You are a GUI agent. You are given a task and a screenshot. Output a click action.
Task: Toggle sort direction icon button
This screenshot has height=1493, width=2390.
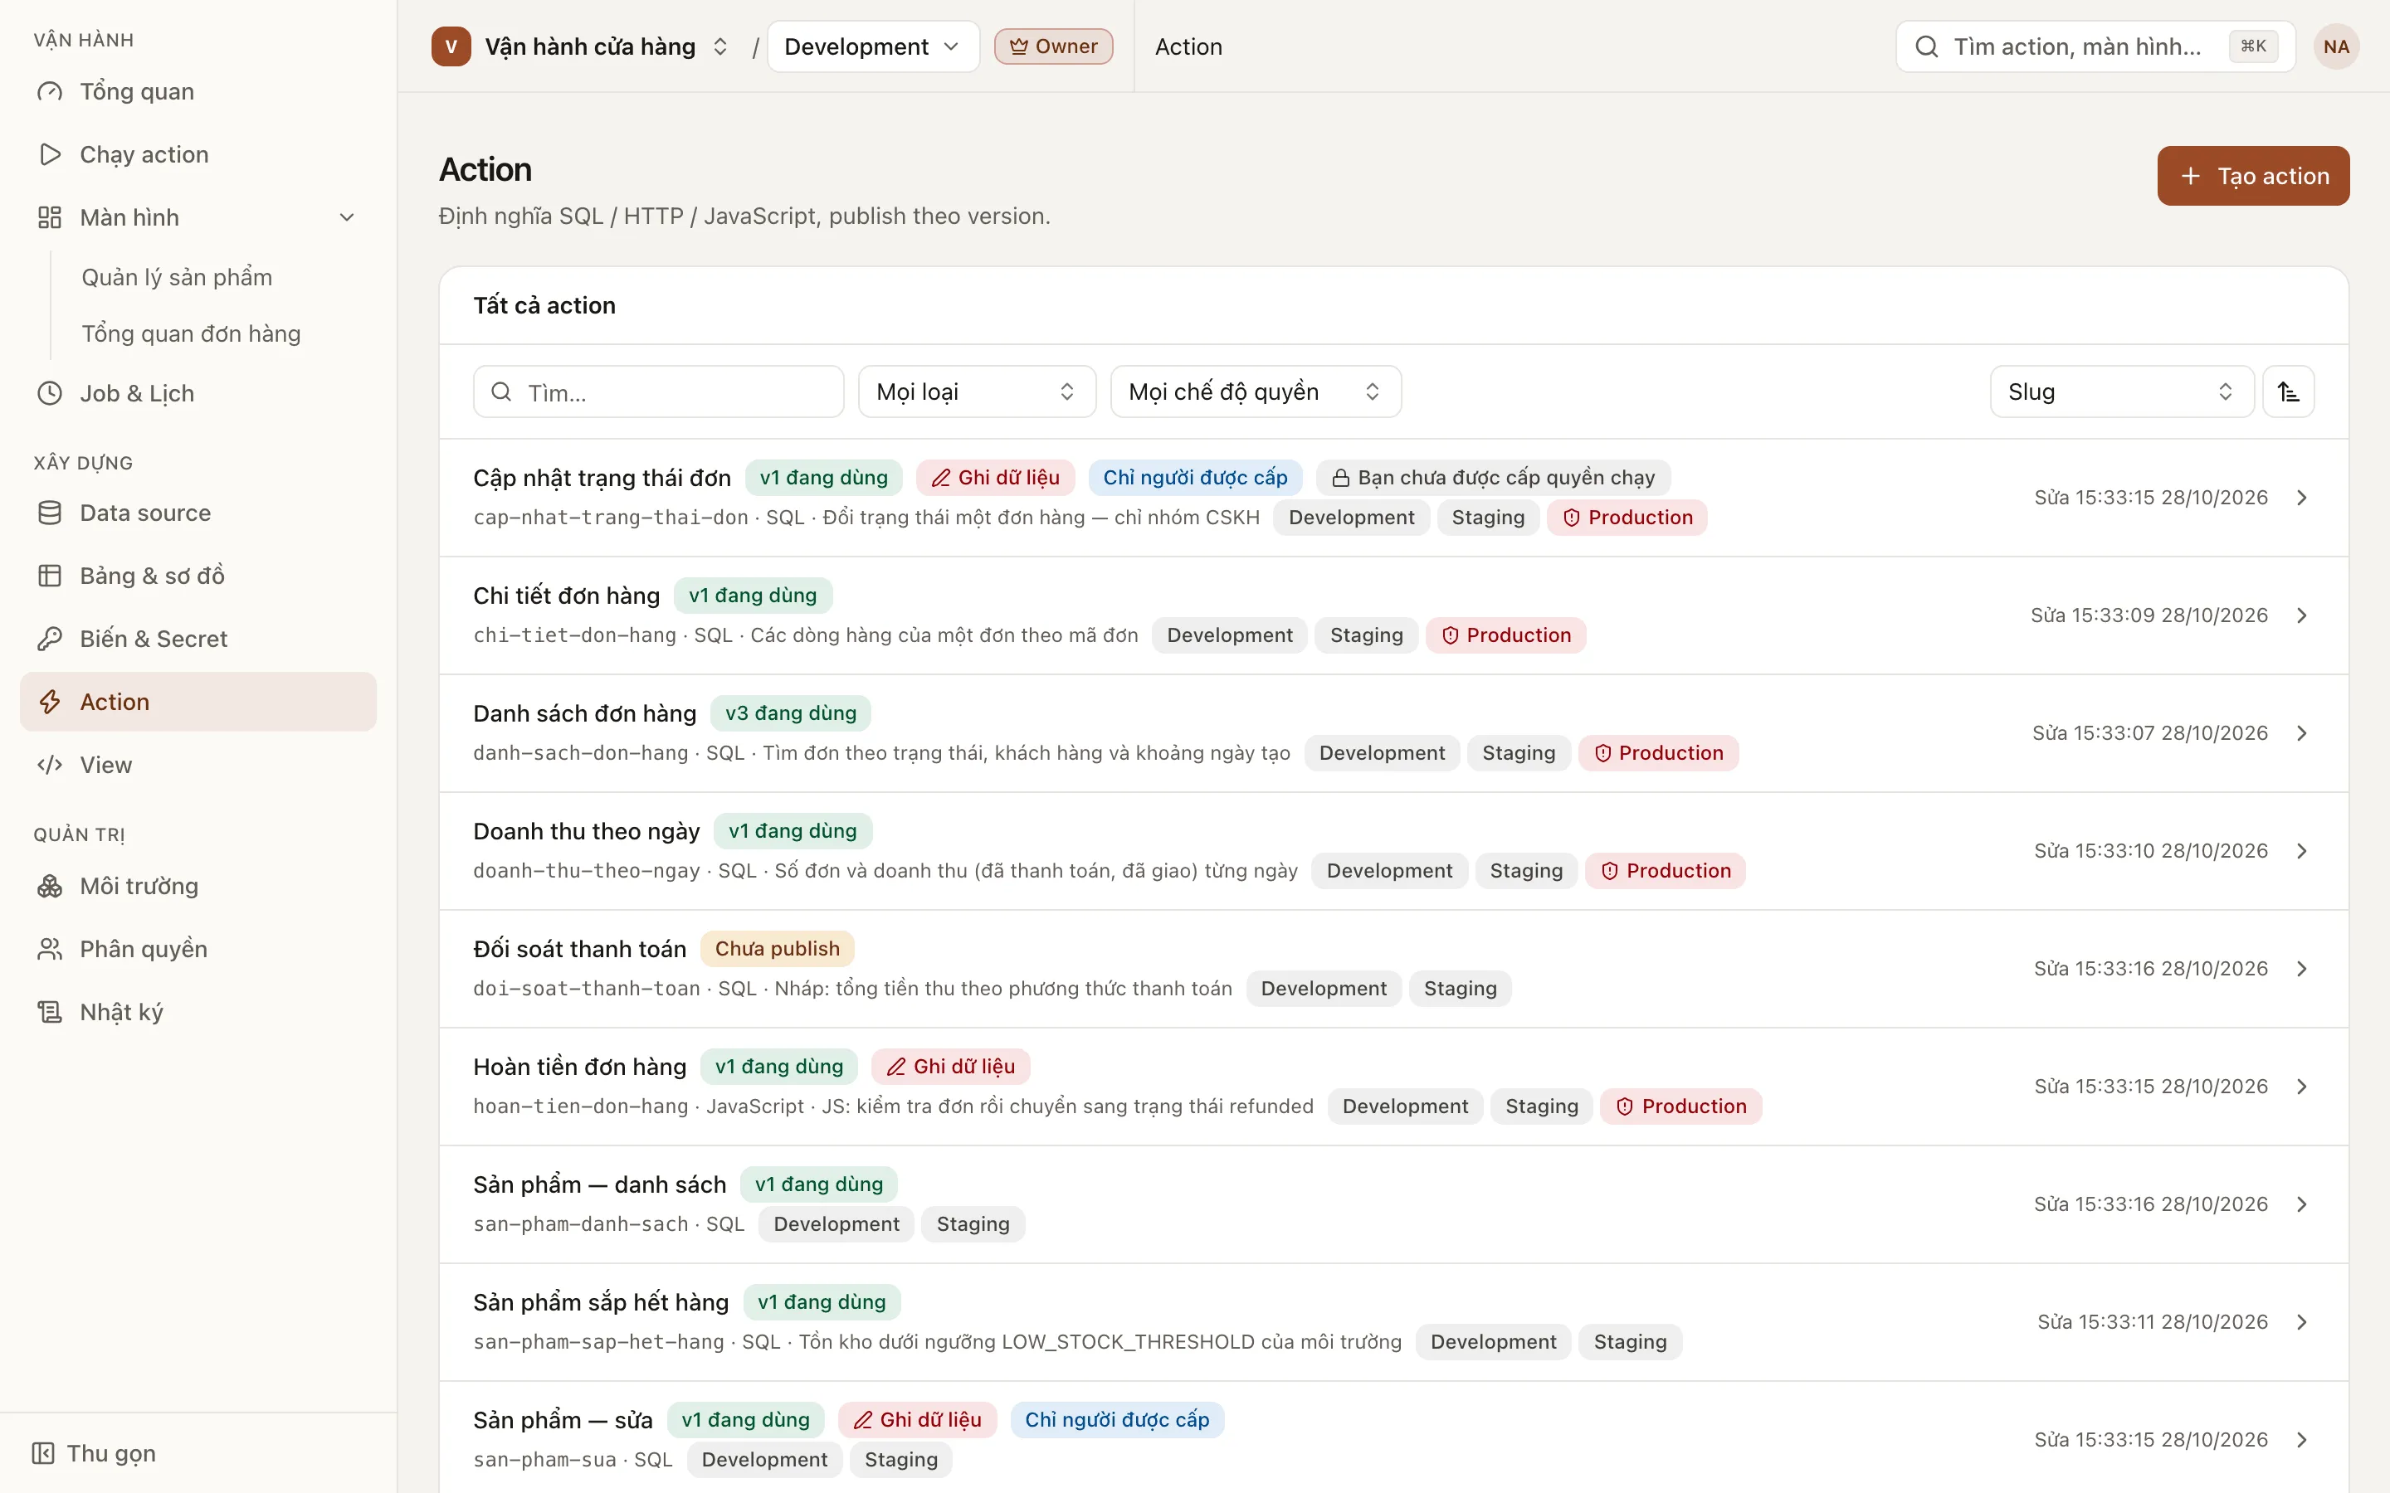pyautogui.click(x=2288, y=392)
